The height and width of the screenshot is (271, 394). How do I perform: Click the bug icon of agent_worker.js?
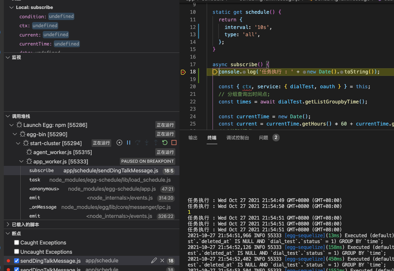click(x=29, y=152)
